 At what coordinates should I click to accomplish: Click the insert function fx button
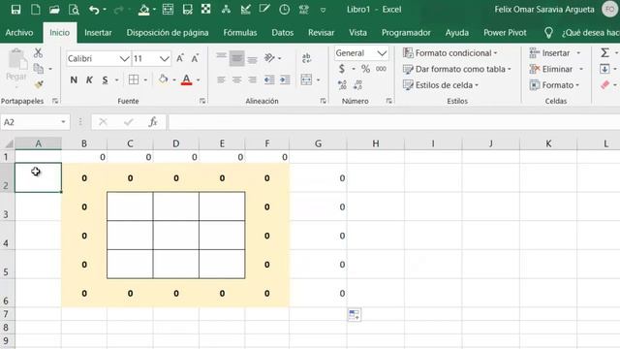coord(153,122)
